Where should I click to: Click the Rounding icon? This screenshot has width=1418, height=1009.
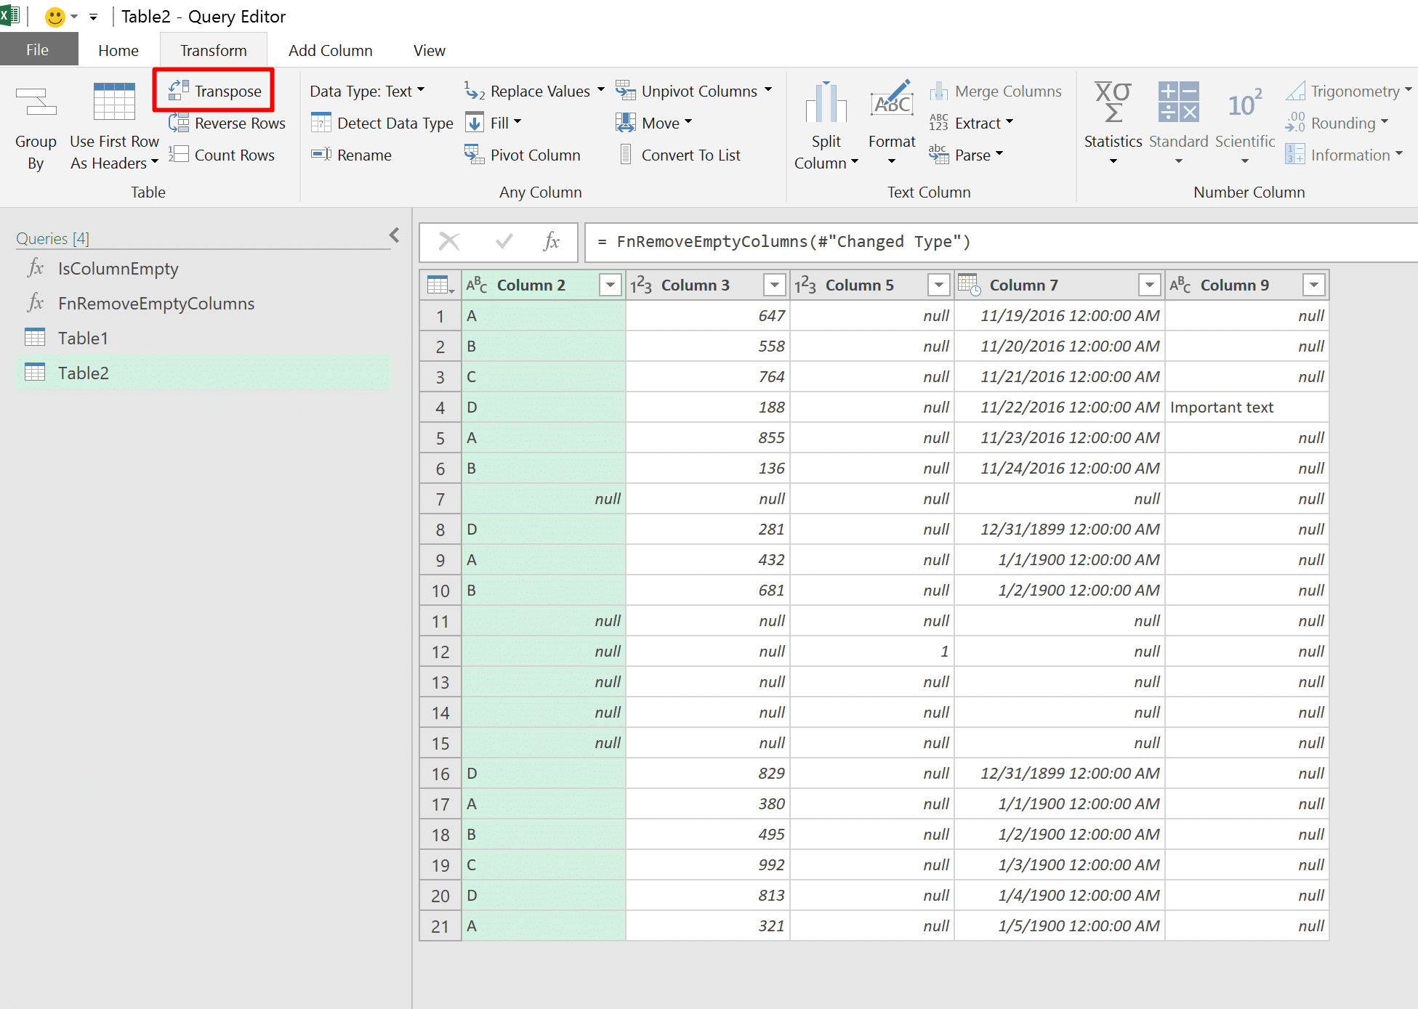click(x=1296, y=123)
